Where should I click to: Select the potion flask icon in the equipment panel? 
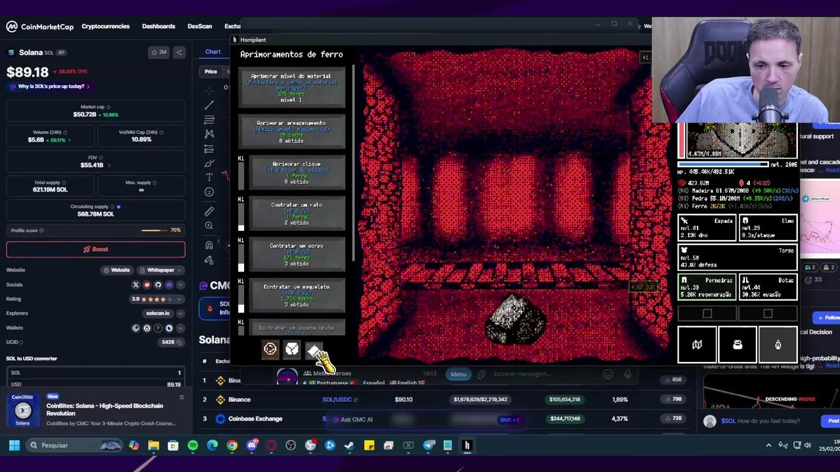778,344
